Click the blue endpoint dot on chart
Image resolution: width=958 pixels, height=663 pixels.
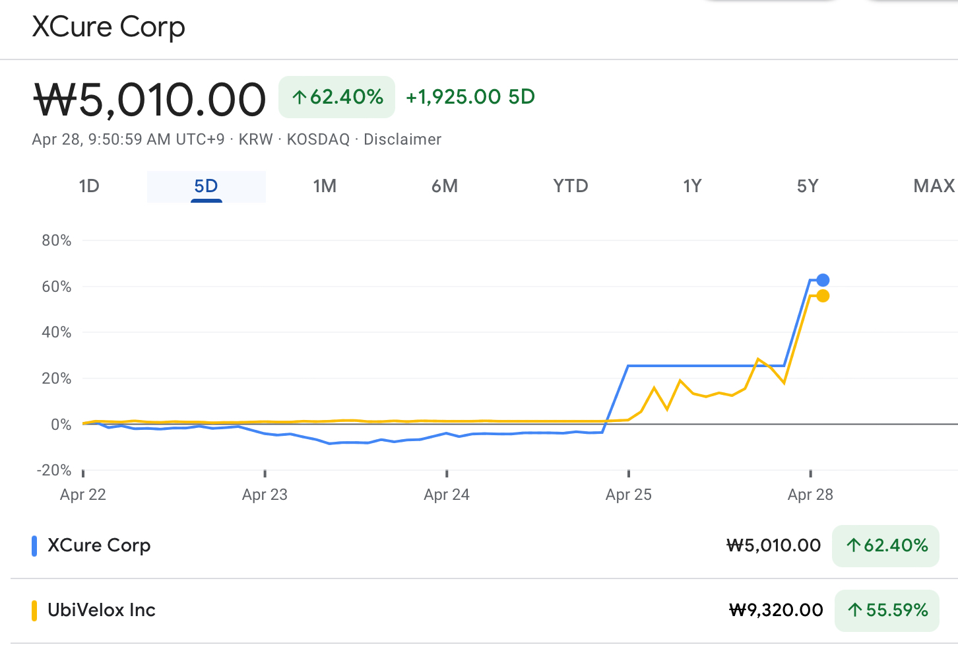click(823, 280)
